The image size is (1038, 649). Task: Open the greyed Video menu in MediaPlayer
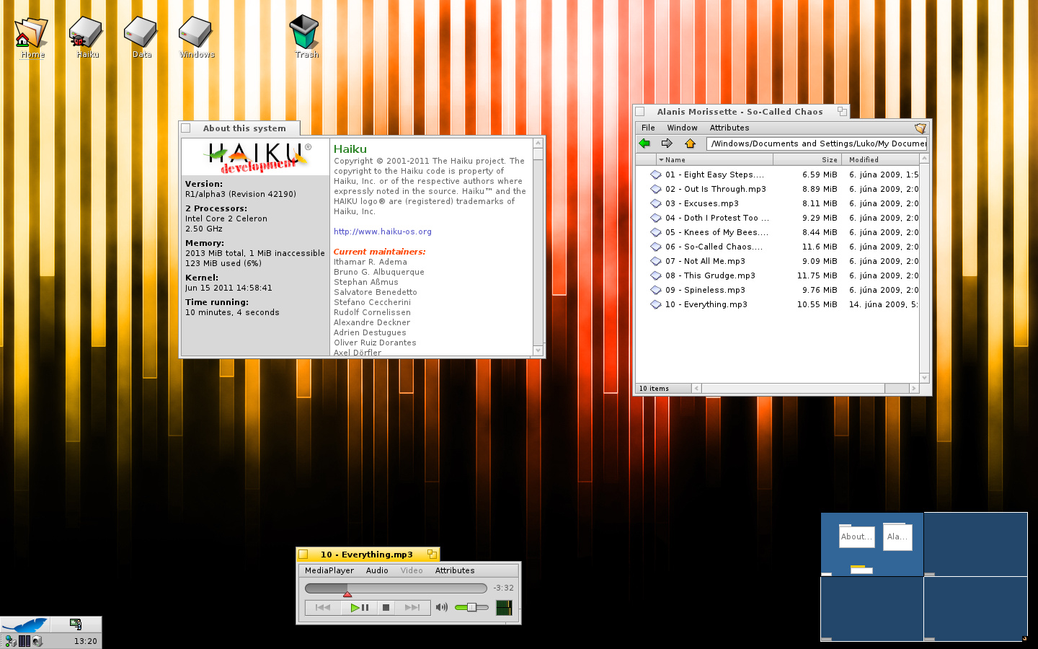pyautogui.click(x=412, y=570)
